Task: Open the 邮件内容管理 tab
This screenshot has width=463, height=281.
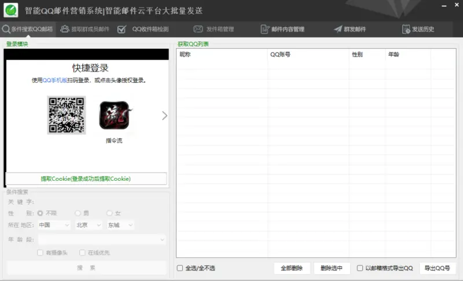Action: [x=282, y=29]
